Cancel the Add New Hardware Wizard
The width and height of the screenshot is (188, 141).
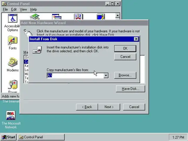click(x=134, y=107)
